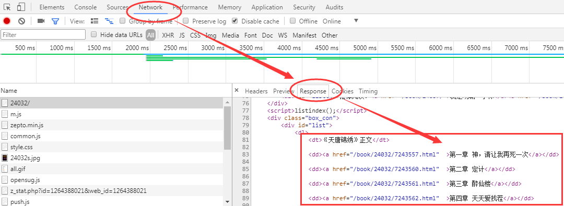Select the style.css request
The width and height of the screenshot is (564, 206).
pos(112,147)
